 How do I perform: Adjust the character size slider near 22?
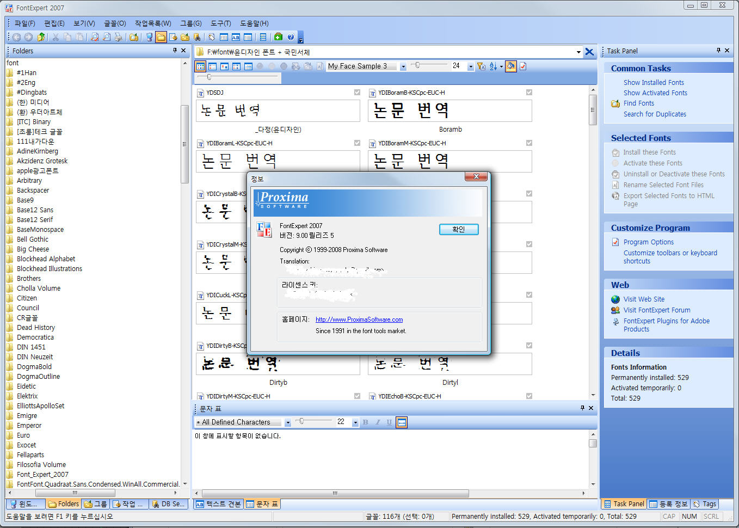tap(301, 421)
